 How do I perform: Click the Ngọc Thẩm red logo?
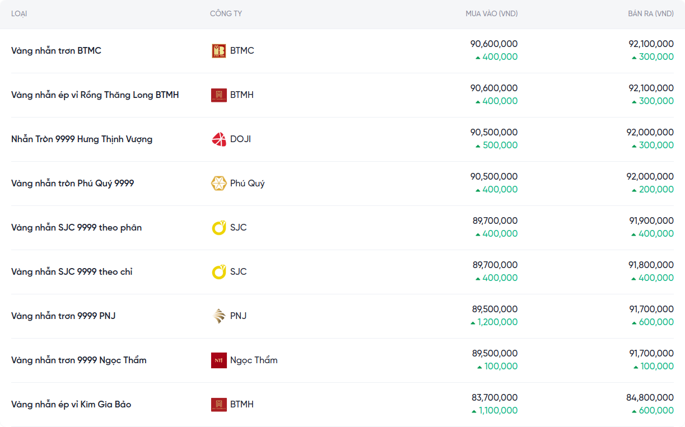coord(218,360)
